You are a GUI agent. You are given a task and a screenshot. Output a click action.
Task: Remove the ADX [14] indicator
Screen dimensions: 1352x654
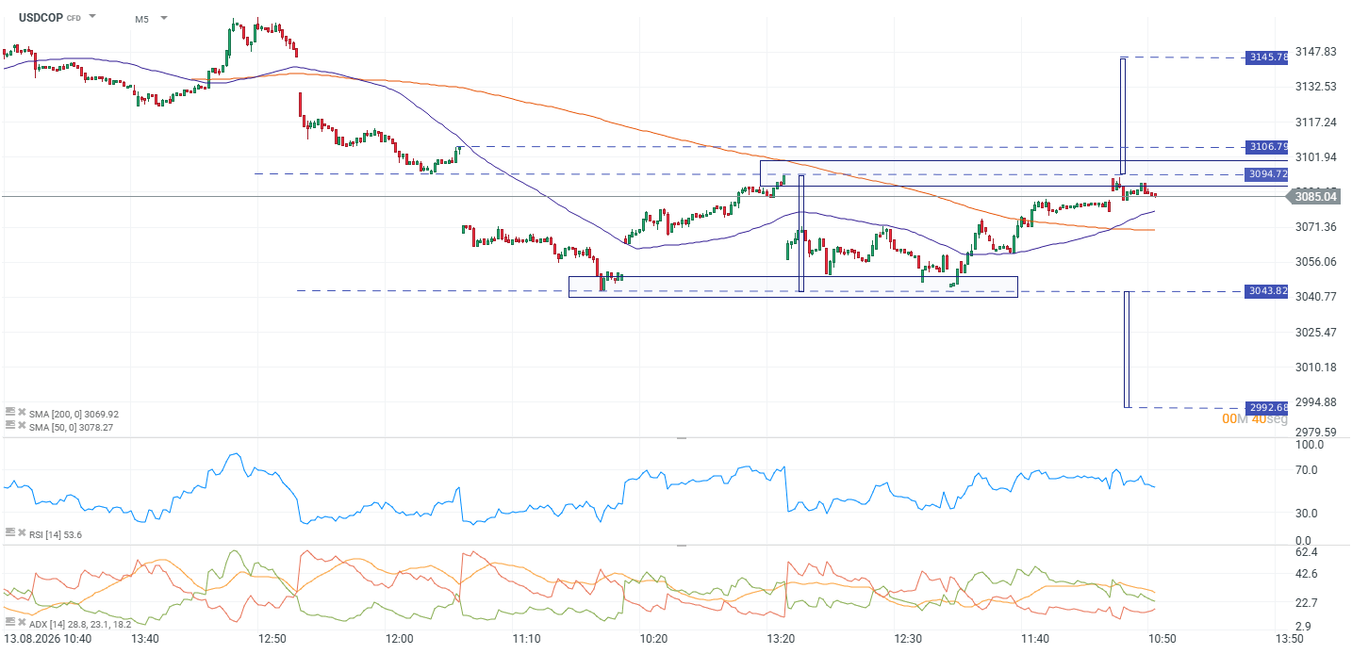click(x=21, y=623)
